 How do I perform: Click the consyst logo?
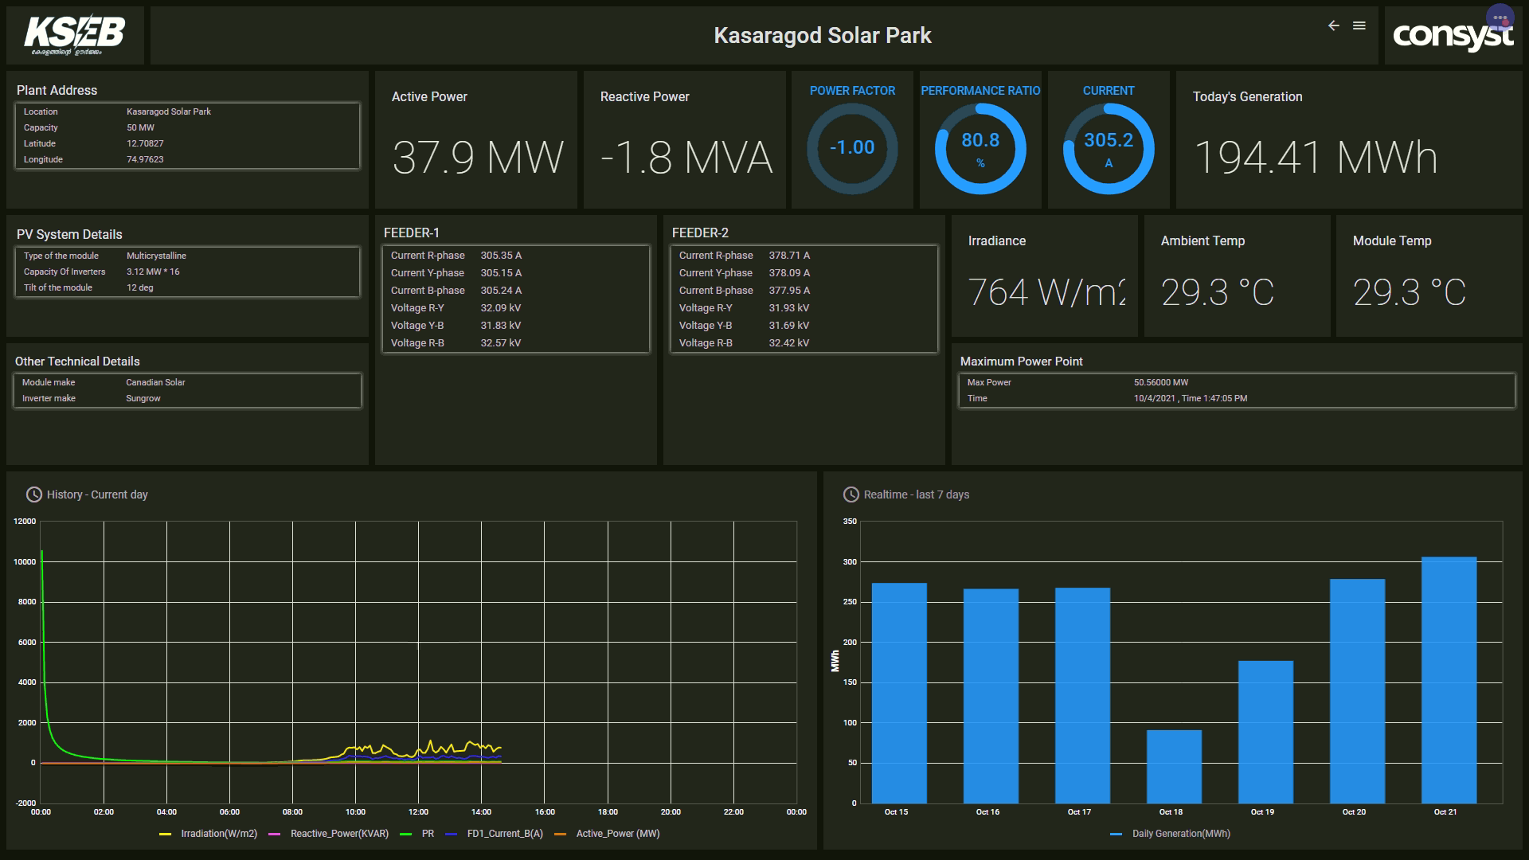1451,37
